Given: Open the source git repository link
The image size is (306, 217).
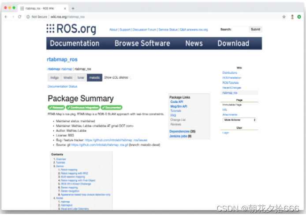Looking at the screenshot, I should point(100,145).
